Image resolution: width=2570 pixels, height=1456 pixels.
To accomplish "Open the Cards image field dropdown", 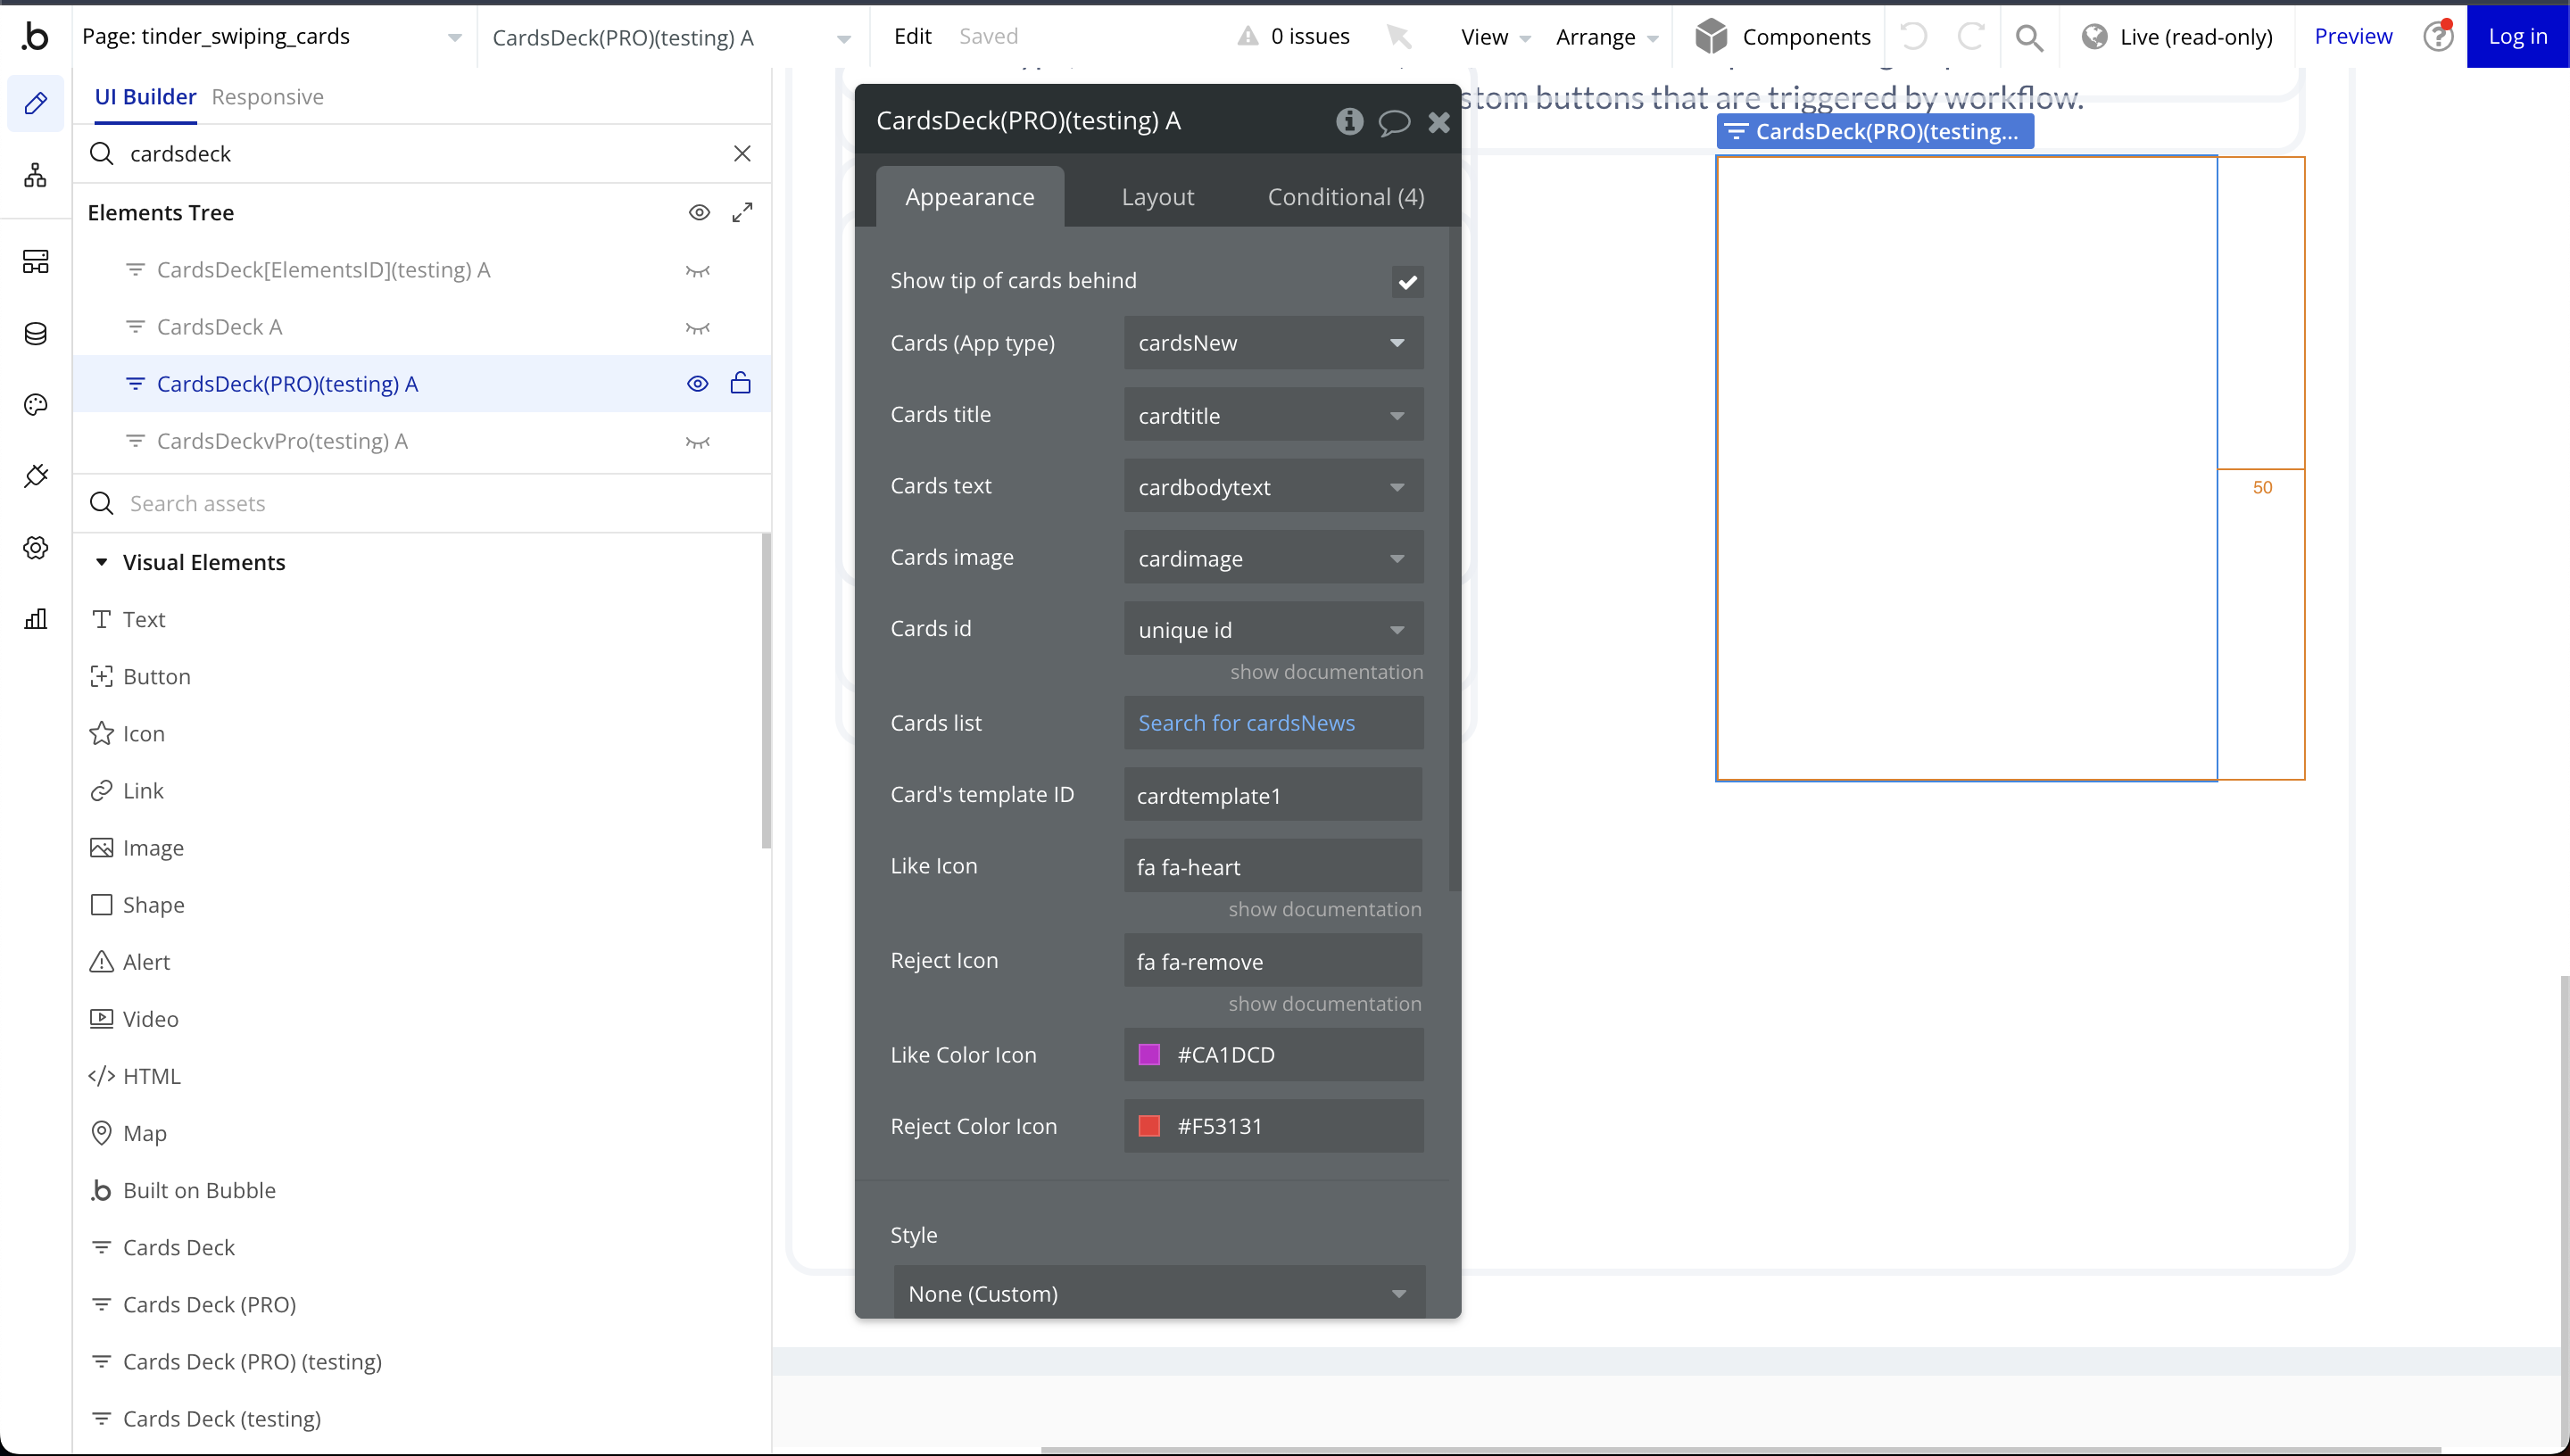I will click(x=1273, y=558).
